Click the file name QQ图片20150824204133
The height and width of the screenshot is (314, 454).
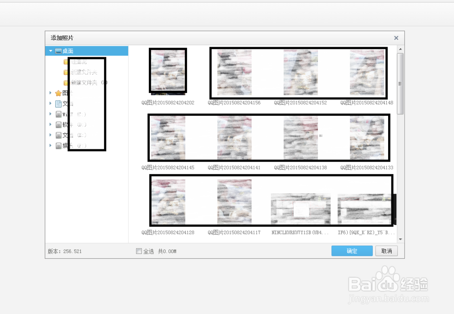click(367, 167)
